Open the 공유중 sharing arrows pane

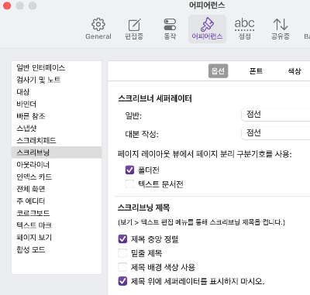[281, 29]
